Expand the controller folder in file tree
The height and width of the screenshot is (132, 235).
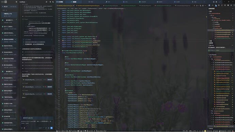pos(213,26)
